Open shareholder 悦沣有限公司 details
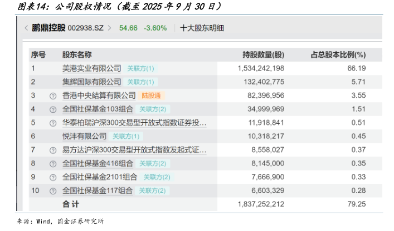394x231 pixels. point(84,136)
